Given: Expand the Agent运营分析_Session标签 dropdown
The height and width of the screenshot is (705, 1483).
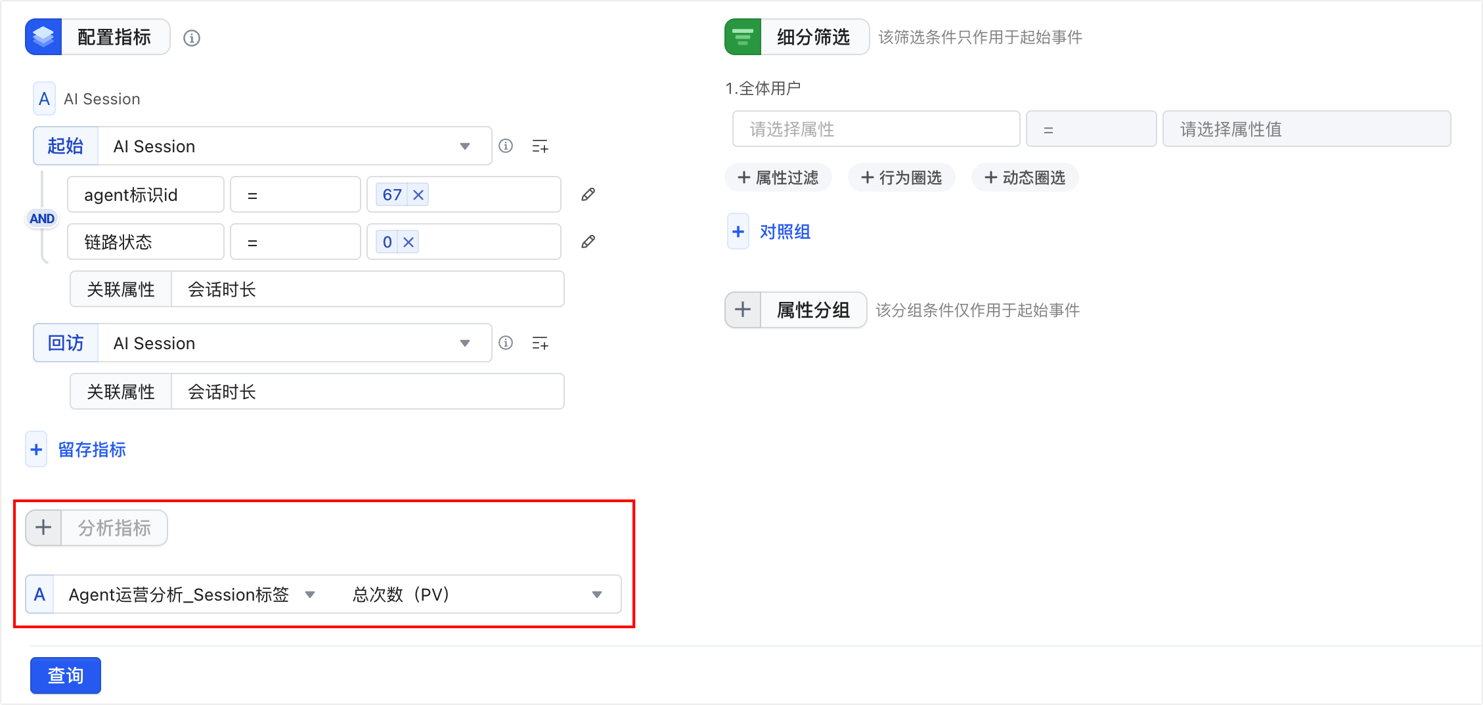Looking at the screenshot, I should (192, 594).
